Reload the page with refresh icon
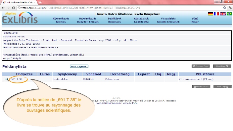Viewport: 233px width, 131px height. point(13,8)
